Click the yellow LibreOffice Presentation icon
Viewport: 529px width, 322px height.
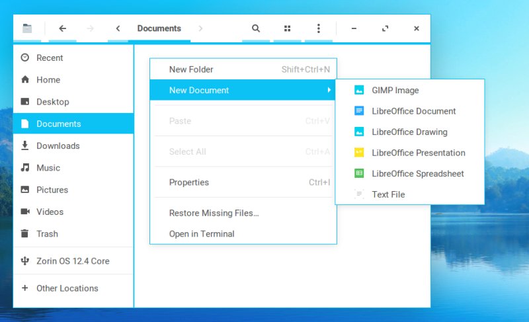click(359, 152)
